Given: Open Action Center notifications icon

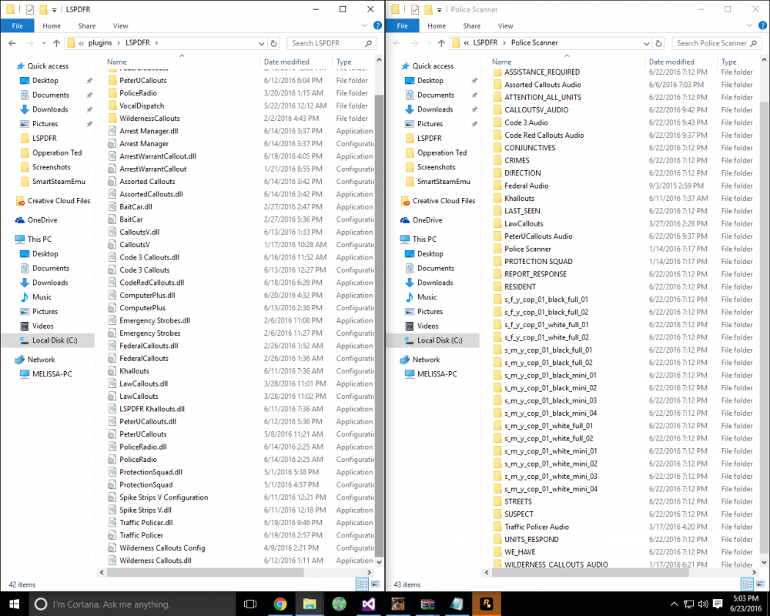Looking at the screenshot, I should (718, 604).
